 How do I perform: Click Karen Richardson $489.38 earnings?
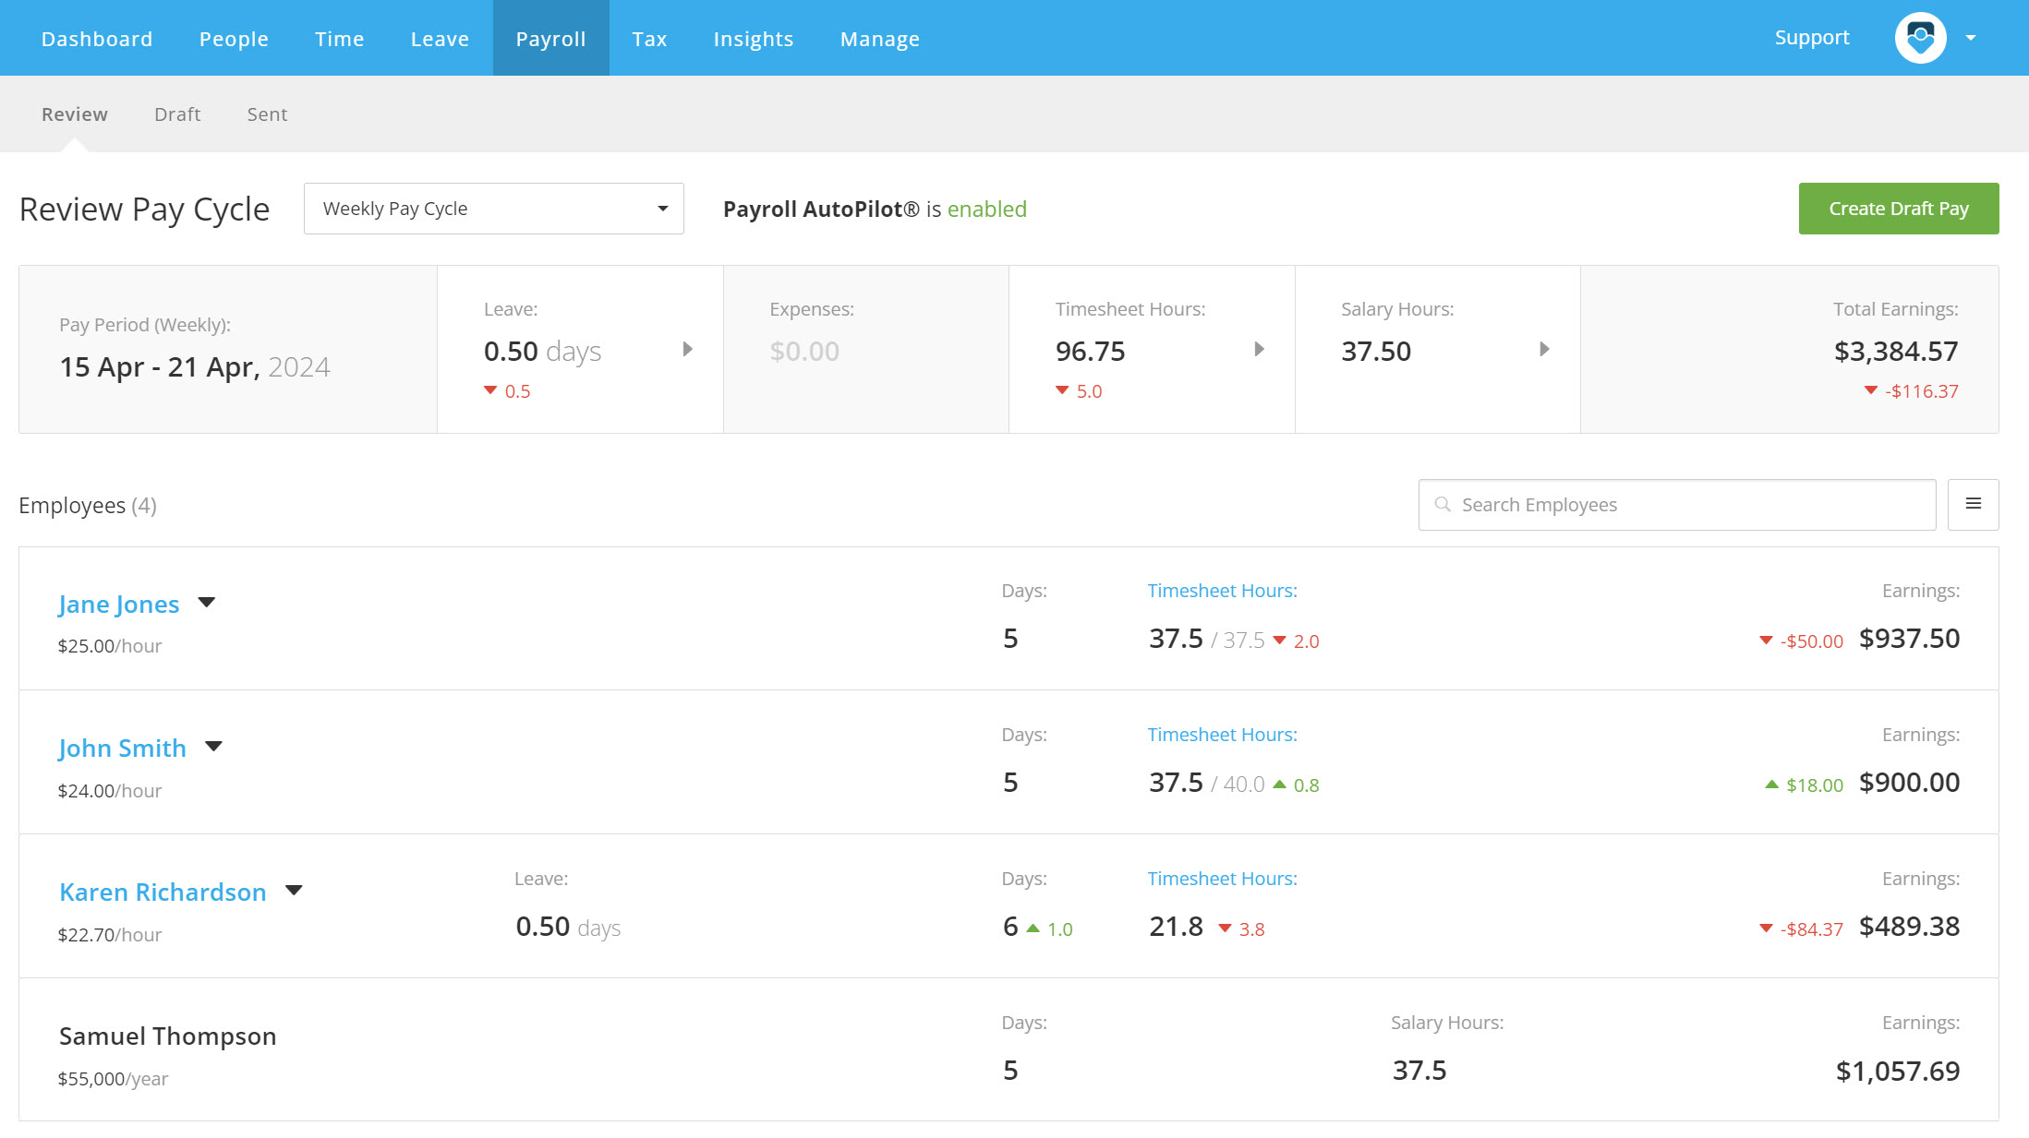coord(1909,927)
